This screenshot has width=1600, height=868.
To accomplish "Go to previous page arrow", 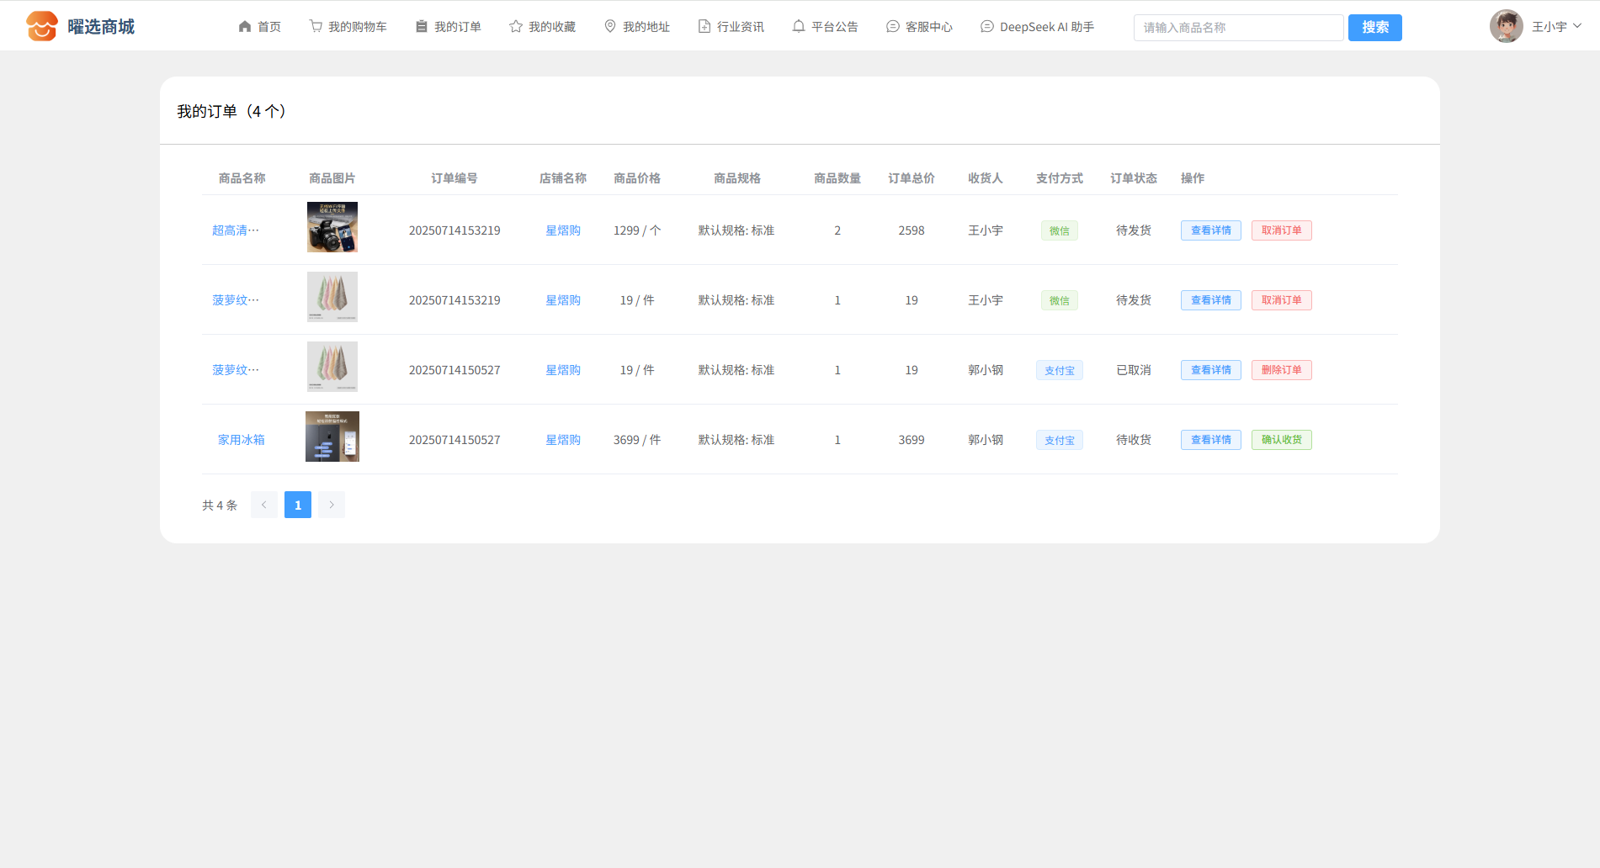I will tap(263, 505).
